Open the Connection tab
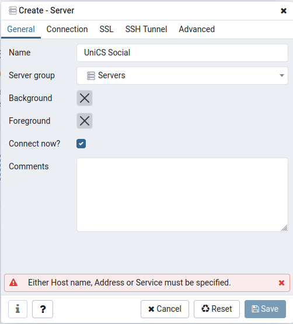293x324 pixels. [67, 29]
